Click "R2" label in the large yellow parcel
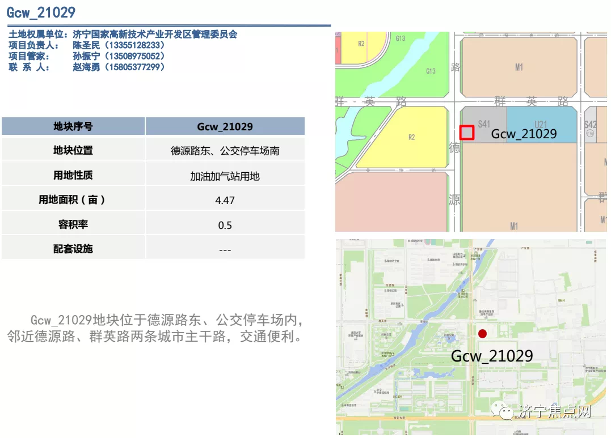611x438 pixels. (411, 137)
